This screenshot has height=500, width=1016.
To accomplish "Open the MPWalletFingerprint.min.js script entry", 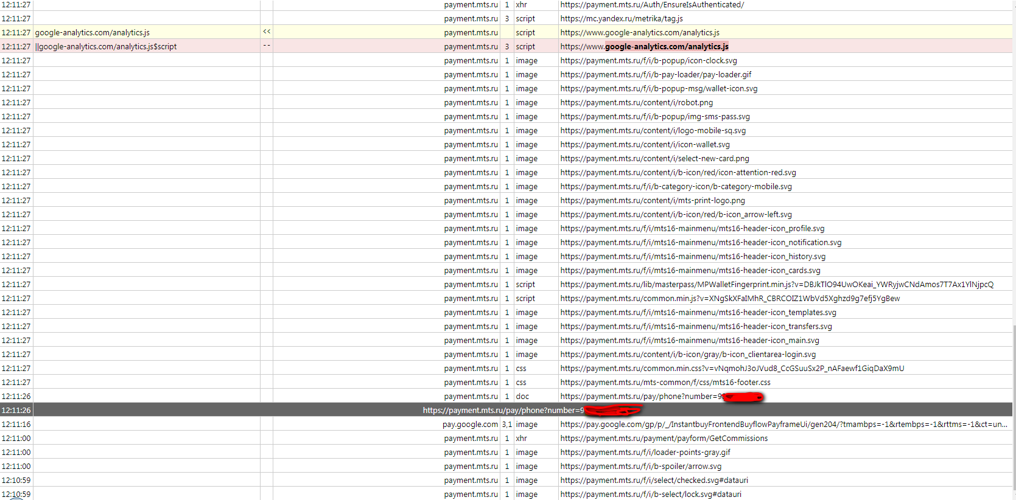I will pyautogui.click(x=777, y=285).
